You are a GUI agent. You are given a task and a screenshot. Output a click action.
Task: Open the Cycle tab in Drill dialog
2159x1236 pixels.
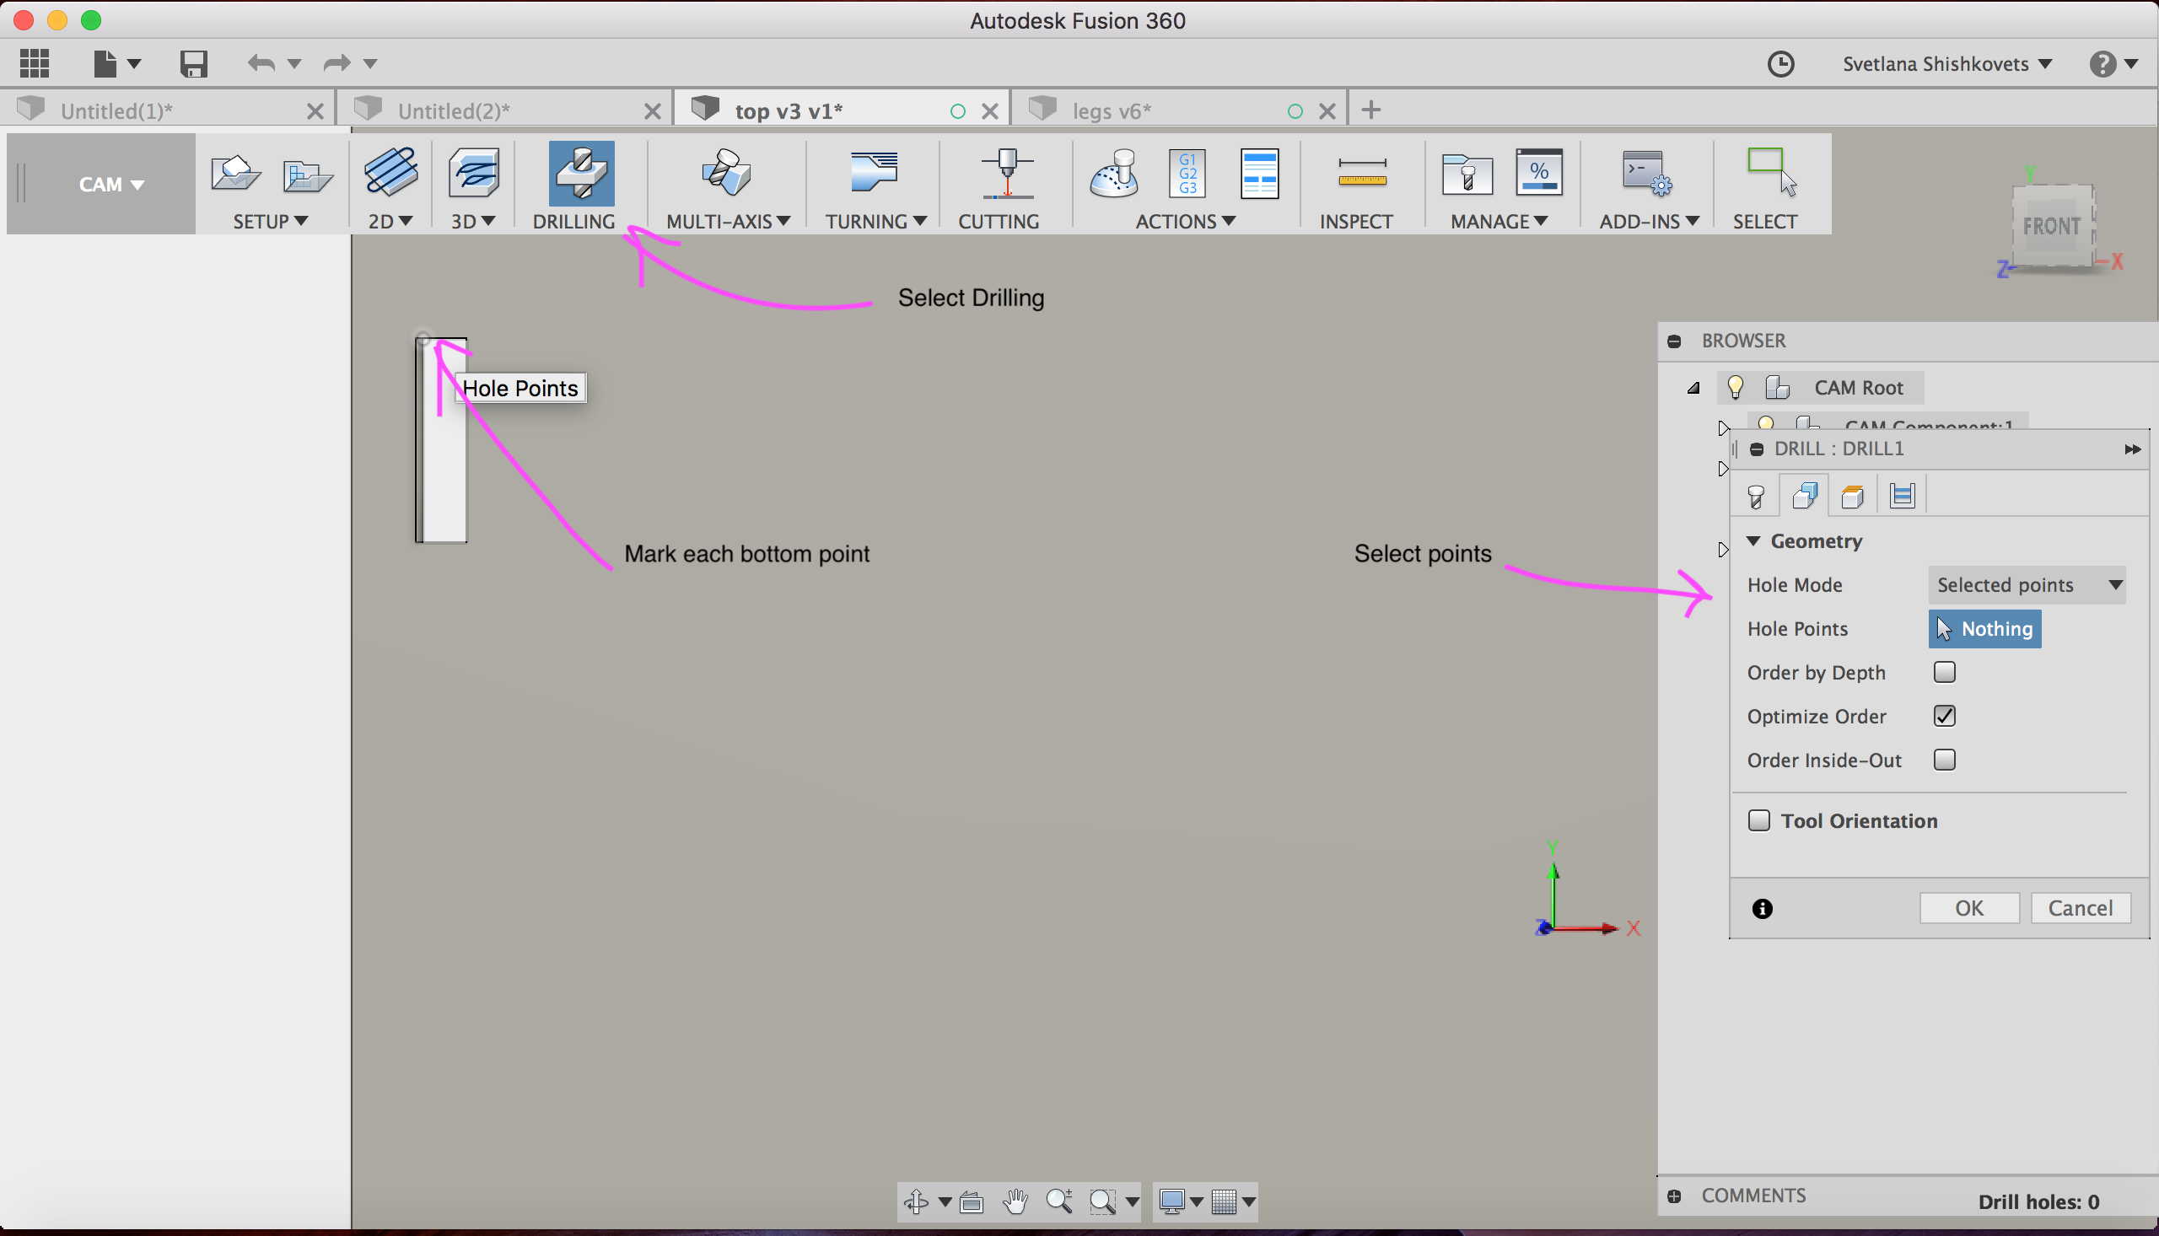coord(1902,496)
